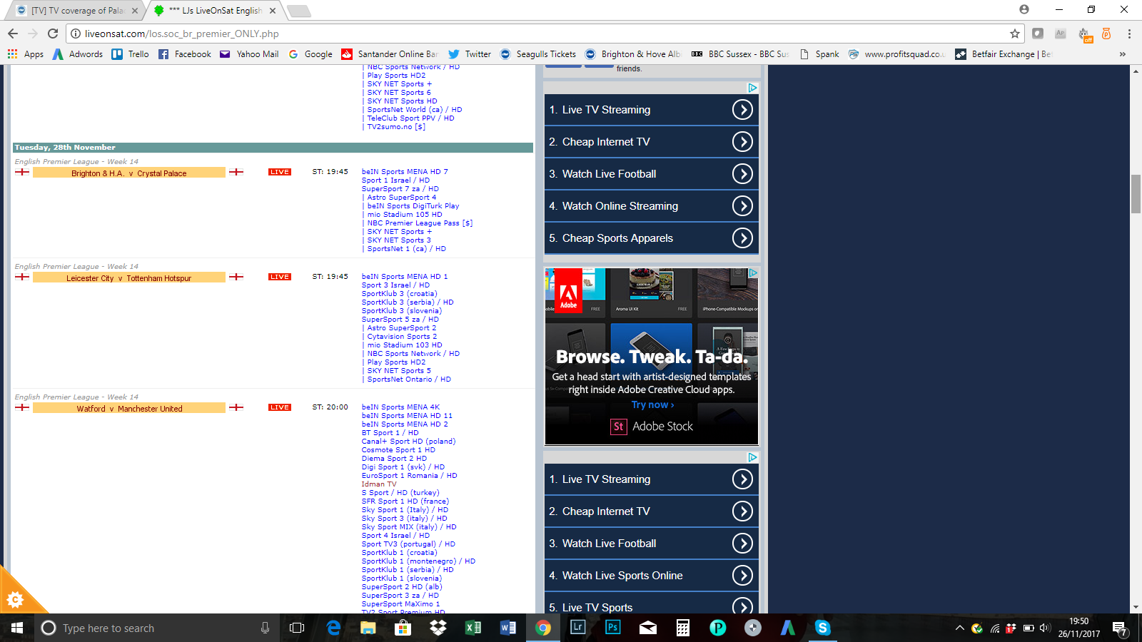Close the LJs LiveOnSat English tab
The image size is (1142, 642).
coord(273,11)
